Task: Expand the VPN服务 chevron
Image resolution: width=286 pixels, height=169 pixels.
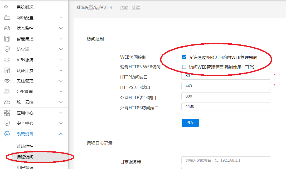Action: point(61,60)
